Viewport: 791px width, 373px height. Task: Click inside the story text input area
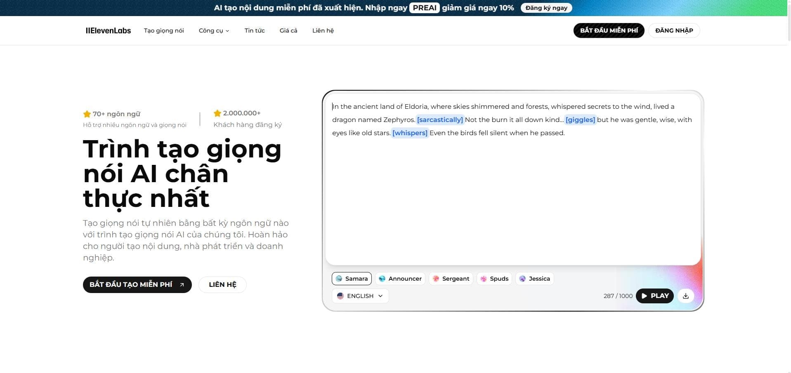[x=512, y=181]
